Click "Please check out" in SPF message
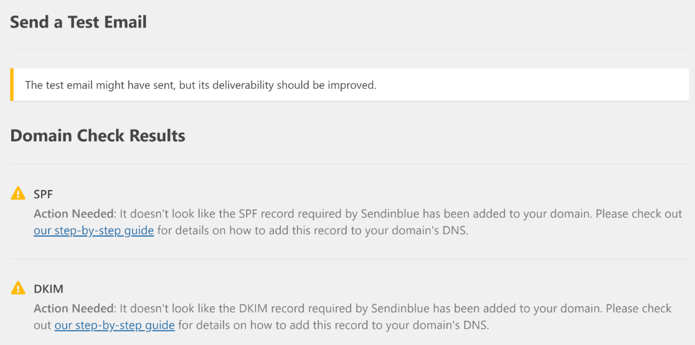The width and height of the screenshot is (695, 345). pos(639,214)
